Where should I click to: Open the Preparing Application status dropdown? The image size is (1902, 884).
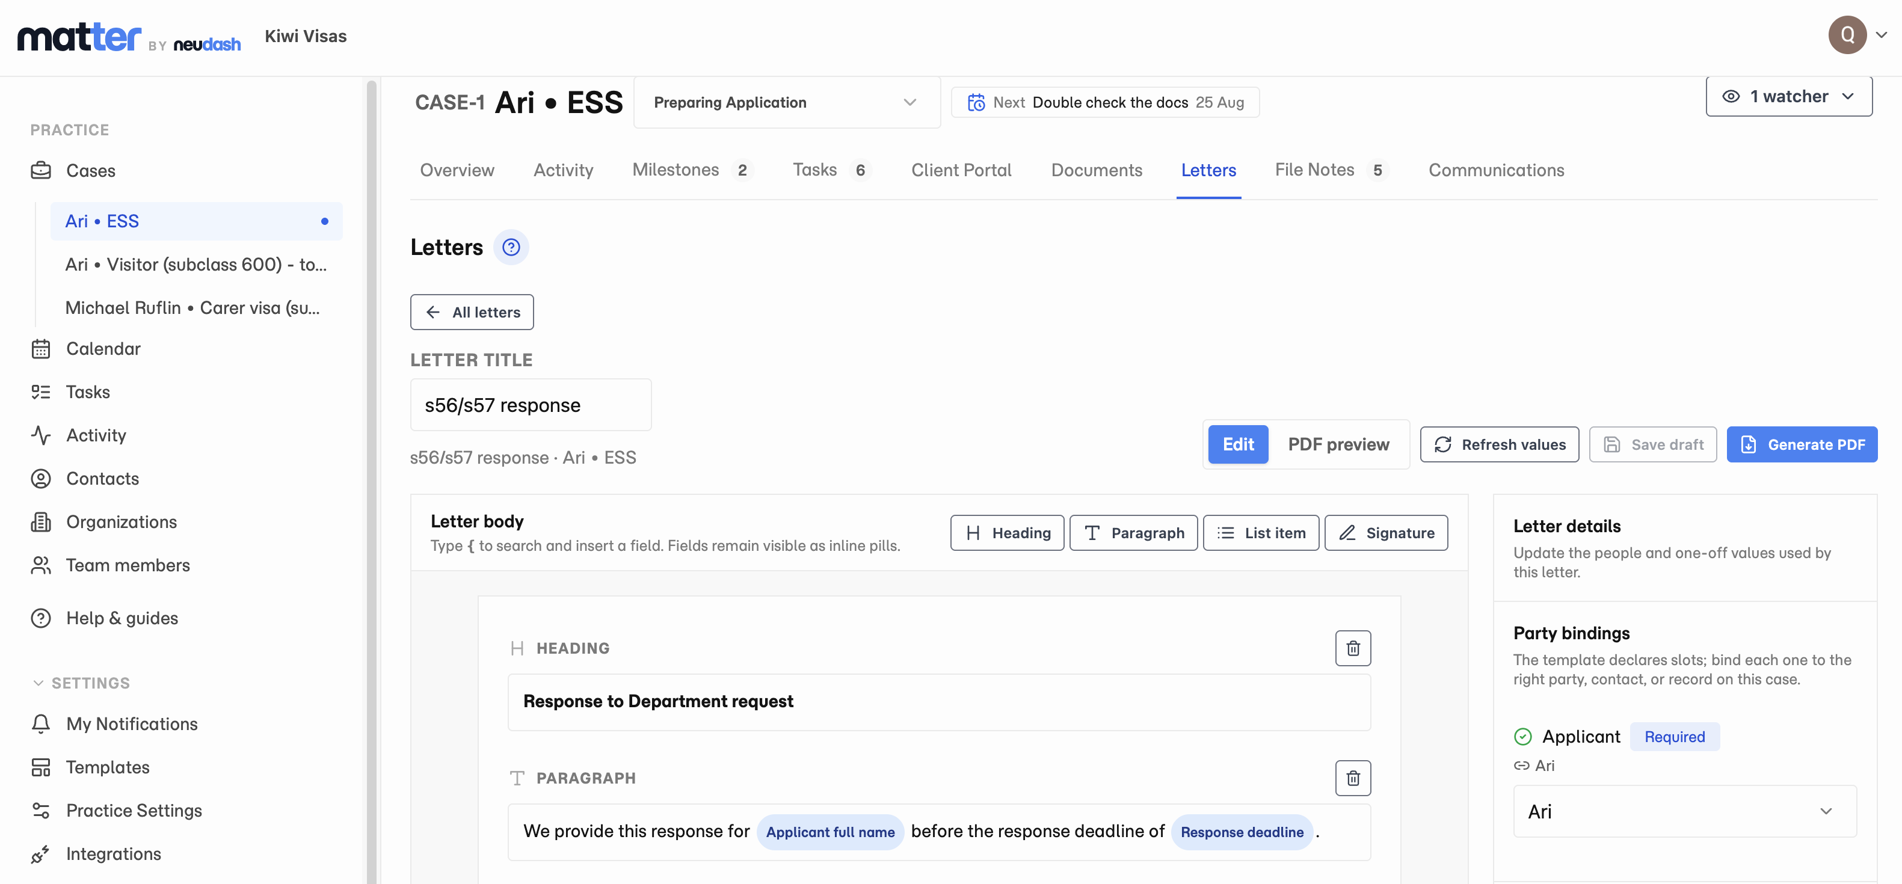click(x=786, y=103)
